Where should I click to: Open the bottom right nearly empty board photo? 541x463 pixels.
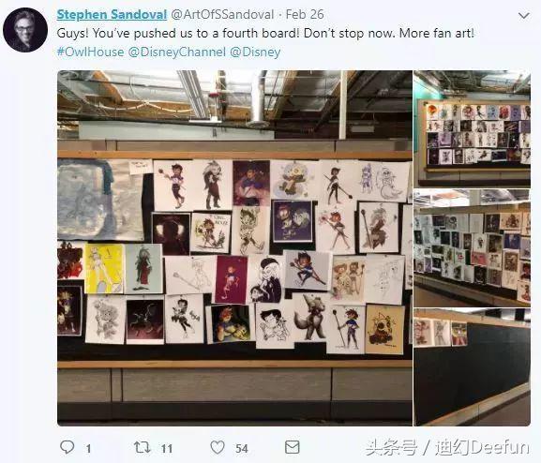point(472,367)
